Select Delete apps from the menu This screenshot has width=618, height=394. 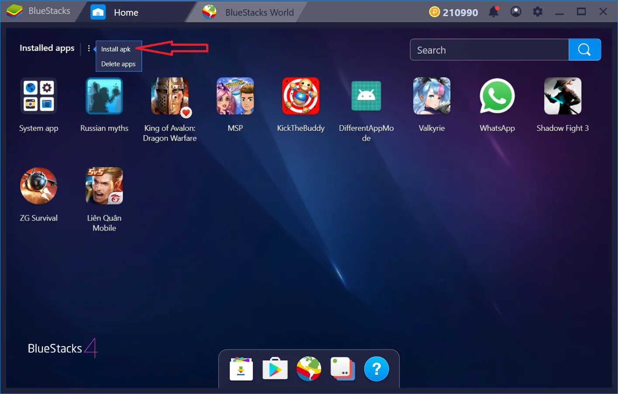click(119, 64)
